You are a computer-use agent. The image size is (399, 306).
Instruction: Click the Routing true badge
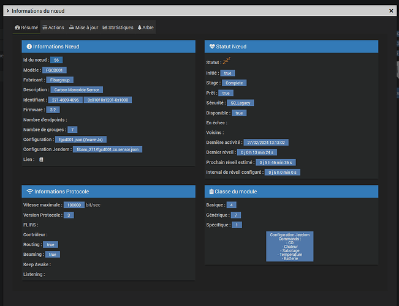pos(51,245)
